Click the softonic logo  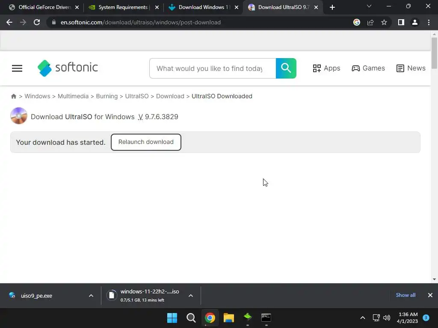68,68
